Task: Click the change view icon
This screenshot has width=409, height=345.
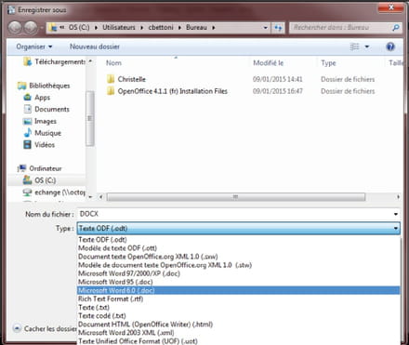Action: coord(354,46)
